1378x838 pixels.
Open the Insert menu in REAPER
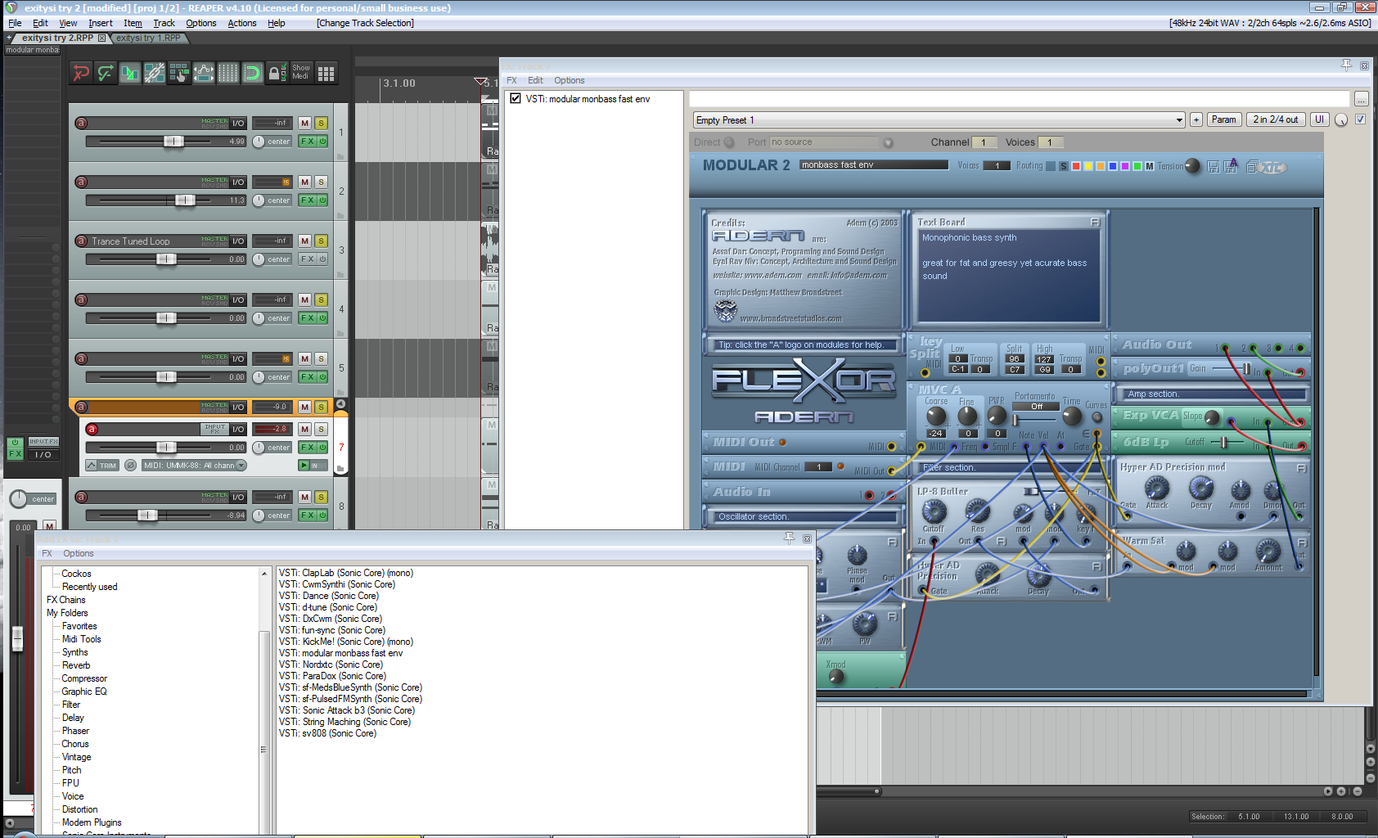tap(101, 23)
